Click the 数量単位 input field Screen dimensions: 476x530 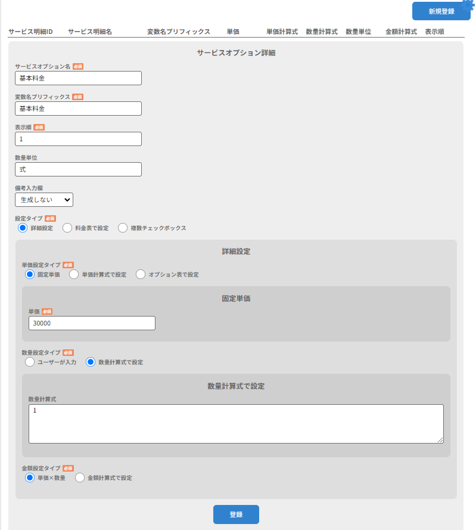[x=78, y=169]
